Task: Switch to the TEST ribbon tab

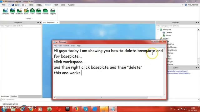Action: 56,5
